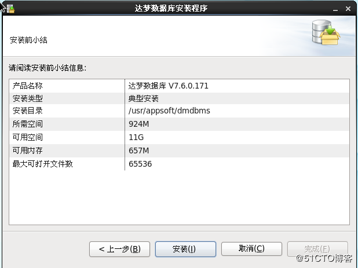Select the 安装目录 row label
358x268 pixels.
point(28,111)
